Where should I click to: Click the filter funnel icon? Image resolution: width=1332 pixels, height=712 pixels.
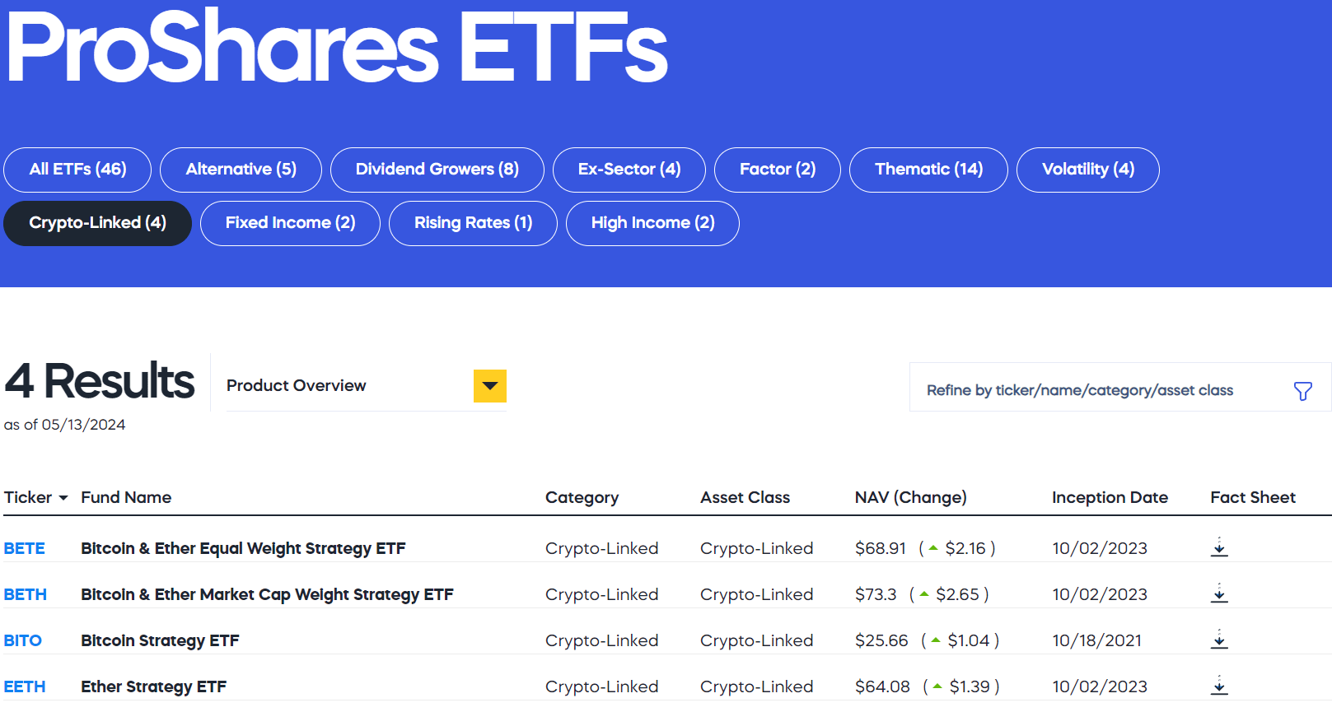1302,391
